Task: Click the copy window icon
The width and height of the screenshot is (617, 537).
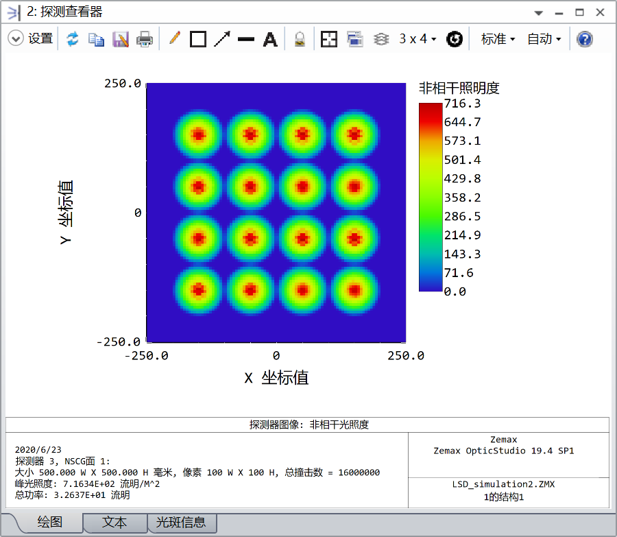Action: pyautogui.click(x=97, y=39)
